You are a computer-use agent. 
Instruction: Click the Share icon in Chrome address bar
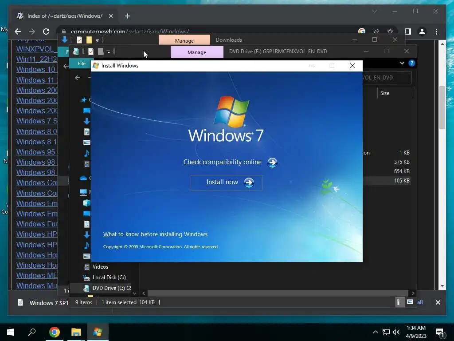click(x=376, y=32)
